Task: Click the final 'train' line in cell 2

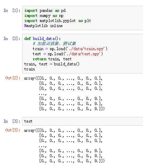Action: point(30,69)
